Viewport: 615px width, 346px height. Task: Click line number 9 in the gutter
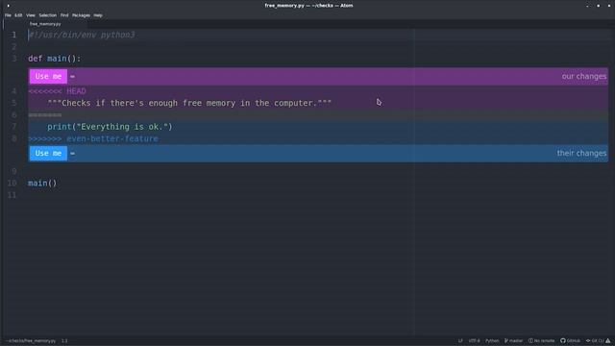click(x=14, y=171)
